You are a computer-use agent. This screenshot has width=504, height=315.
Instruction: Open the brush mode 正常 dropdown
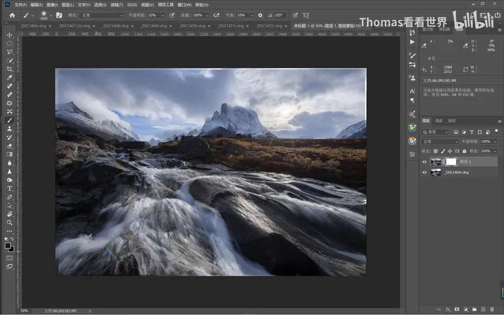click(102, 15)
